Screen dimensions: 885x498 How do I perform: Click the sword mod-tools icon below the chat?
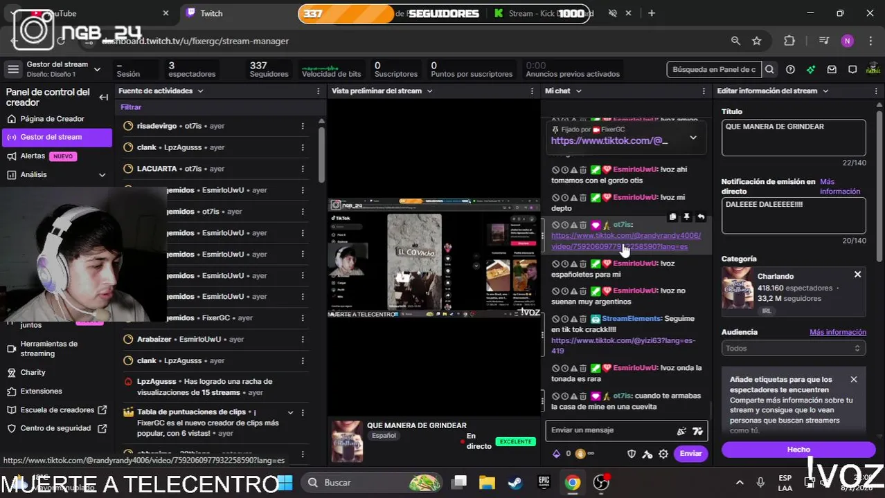pyautogui.click(x=647, y=454)
